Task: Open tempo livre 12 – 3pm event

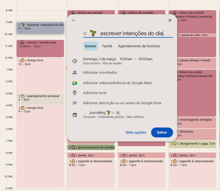Action: coord(40,75)
